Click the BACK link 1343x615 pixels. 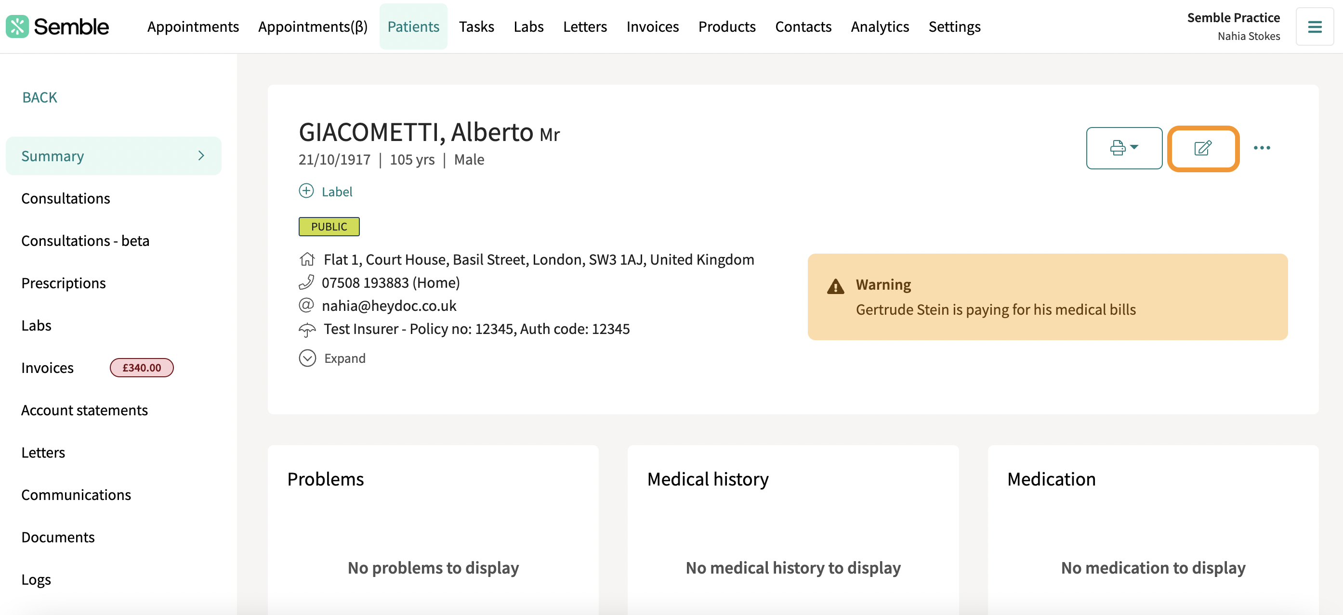click(x=39, y=97)
